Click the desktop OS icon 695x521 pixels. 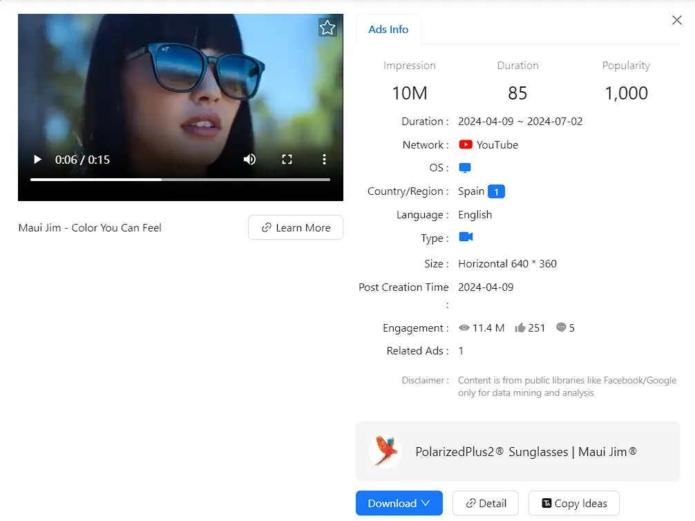point(465,168)
